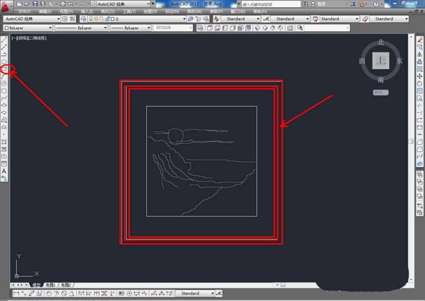Image resolution: width=425 pixels, height=301 pixels.
Task: Toggle layer 0 lock icon
Action: [x=108, y=19]
